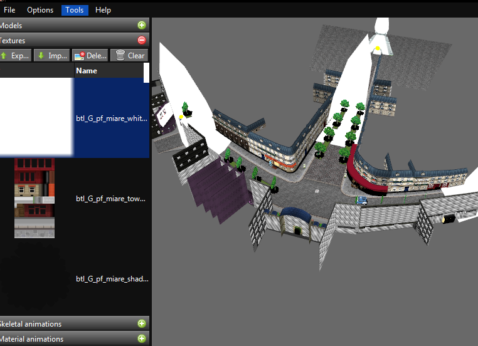
Task: Open the File menu
Action: (x=9, y=10)
